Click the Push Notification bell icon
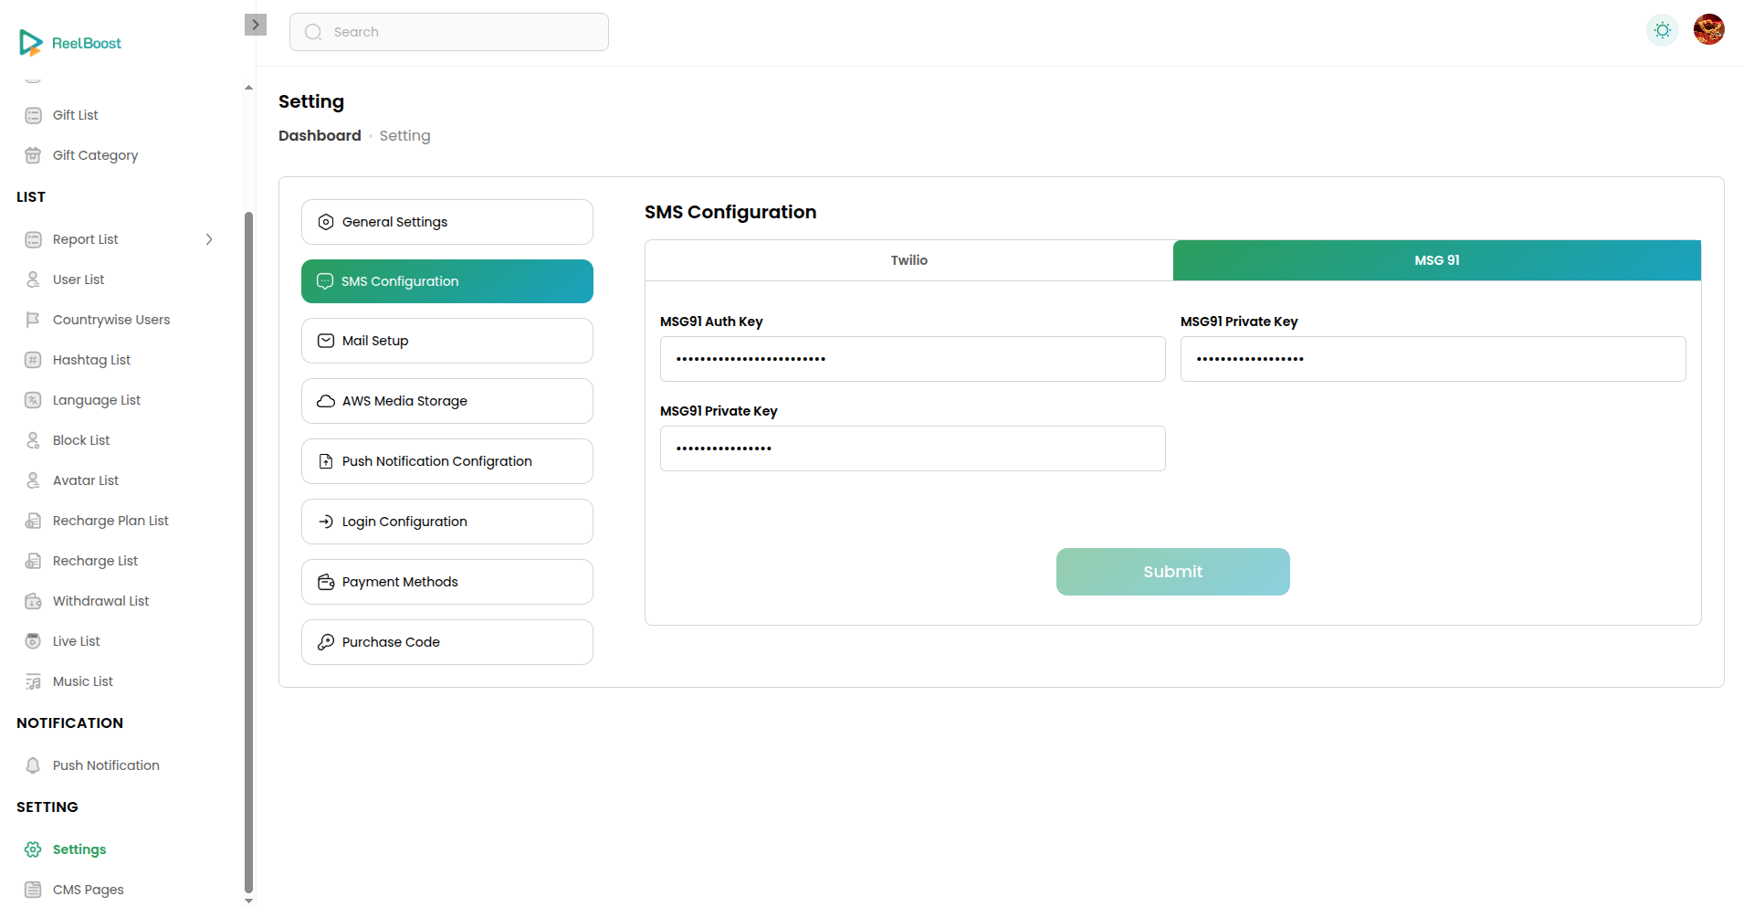 point(33,765)
